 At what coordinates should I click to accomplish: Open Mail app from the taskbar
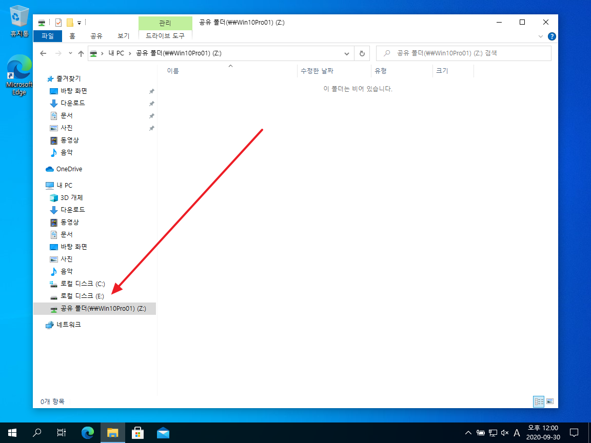163,433
